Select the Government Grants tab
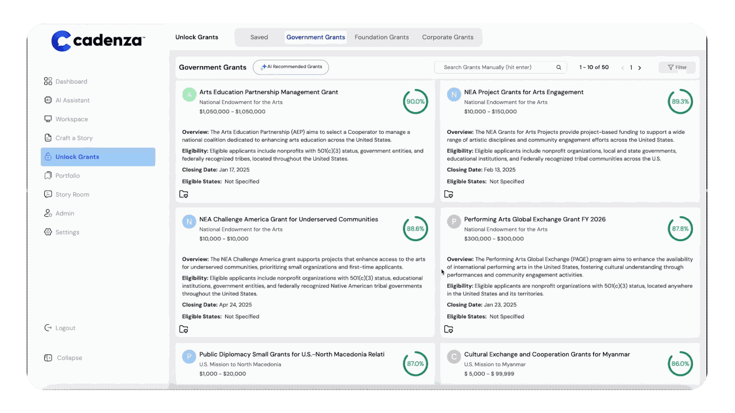 316,37
